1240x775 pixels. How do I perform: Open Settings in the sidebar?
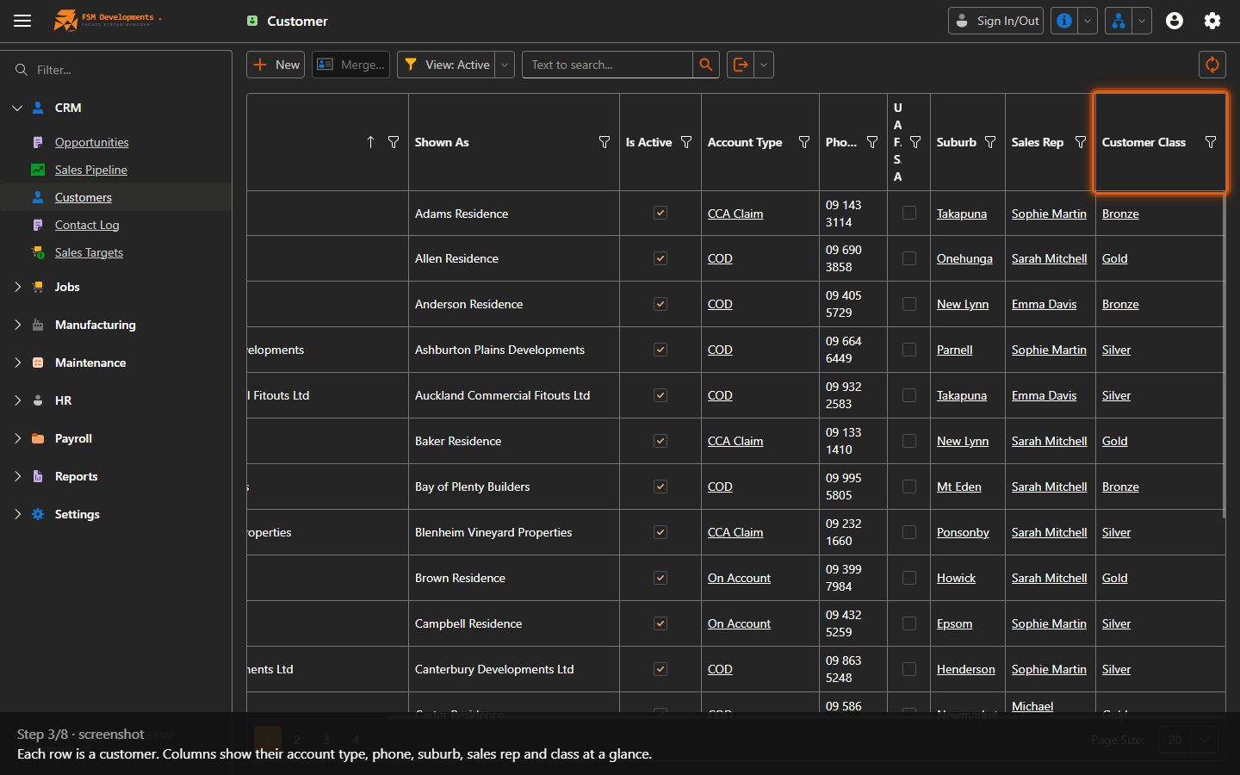point(77,514)
